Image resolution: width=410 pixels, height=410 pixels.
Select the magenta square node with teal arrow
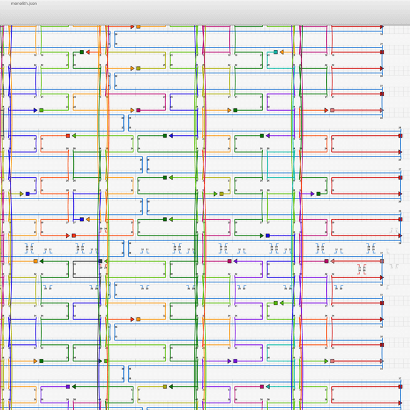(262, 387)
